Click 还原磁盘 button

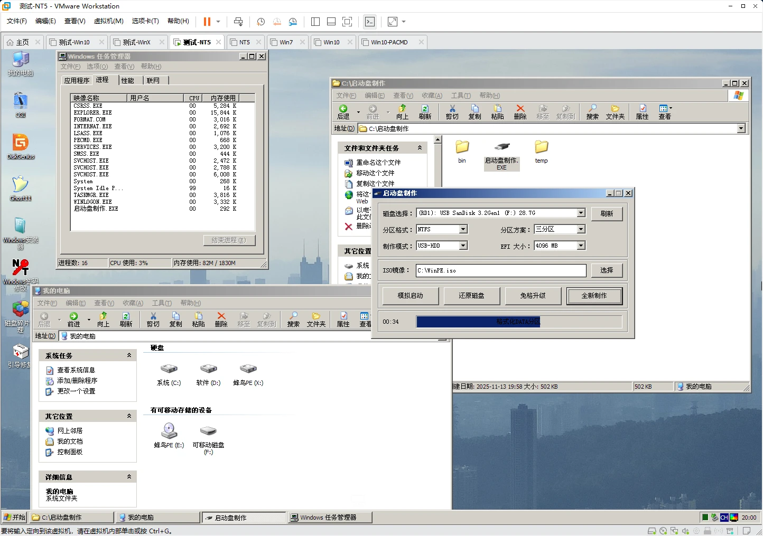(x=472, y=296)
